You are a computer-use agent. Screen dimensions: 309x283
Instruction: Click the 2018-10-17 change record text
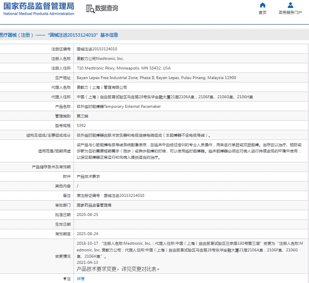[x=190, y=250]
